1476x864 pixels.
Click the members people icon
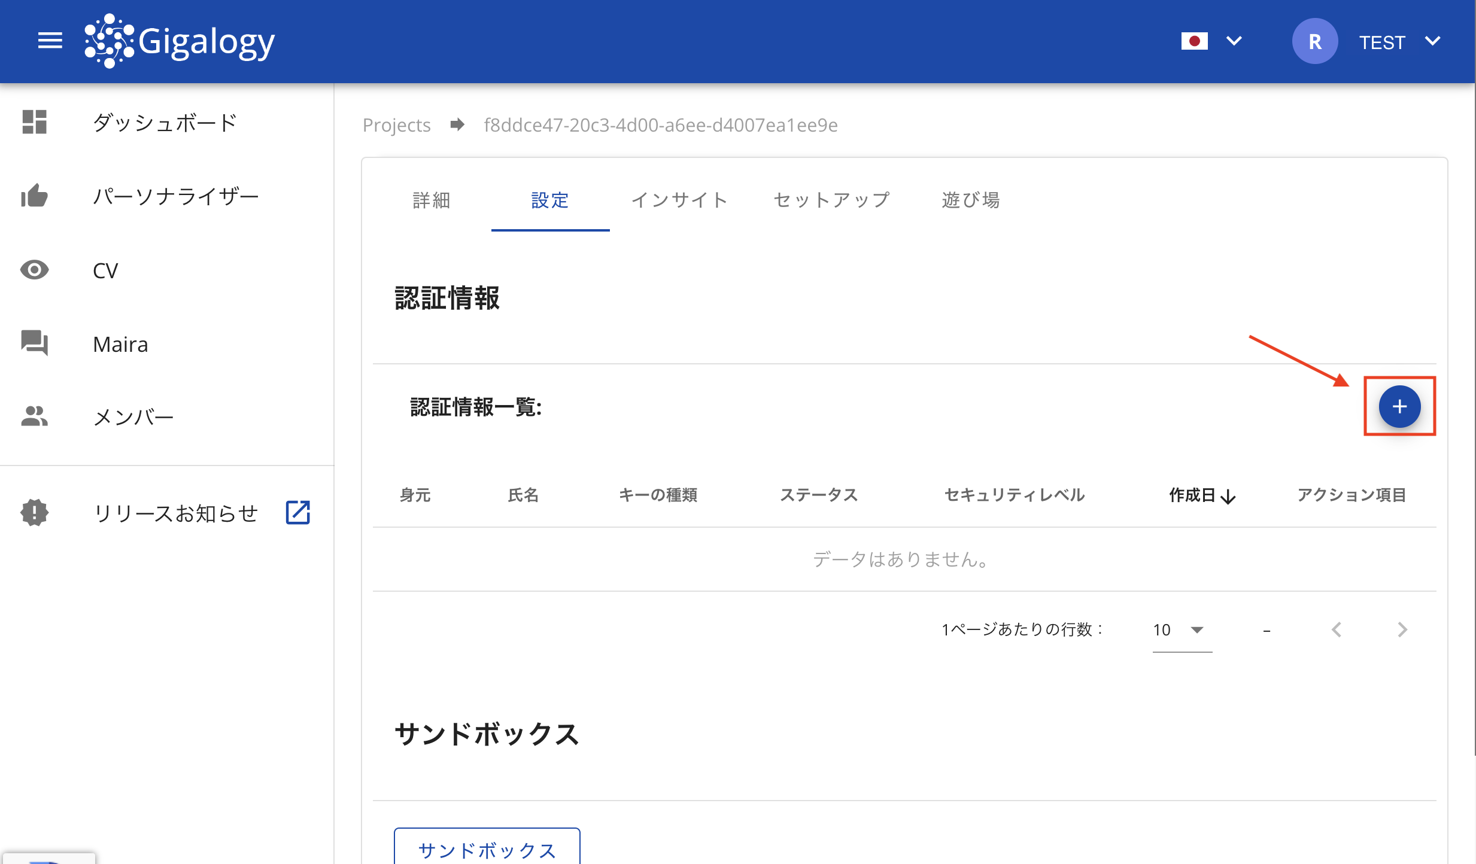click(x=34, y=416)
